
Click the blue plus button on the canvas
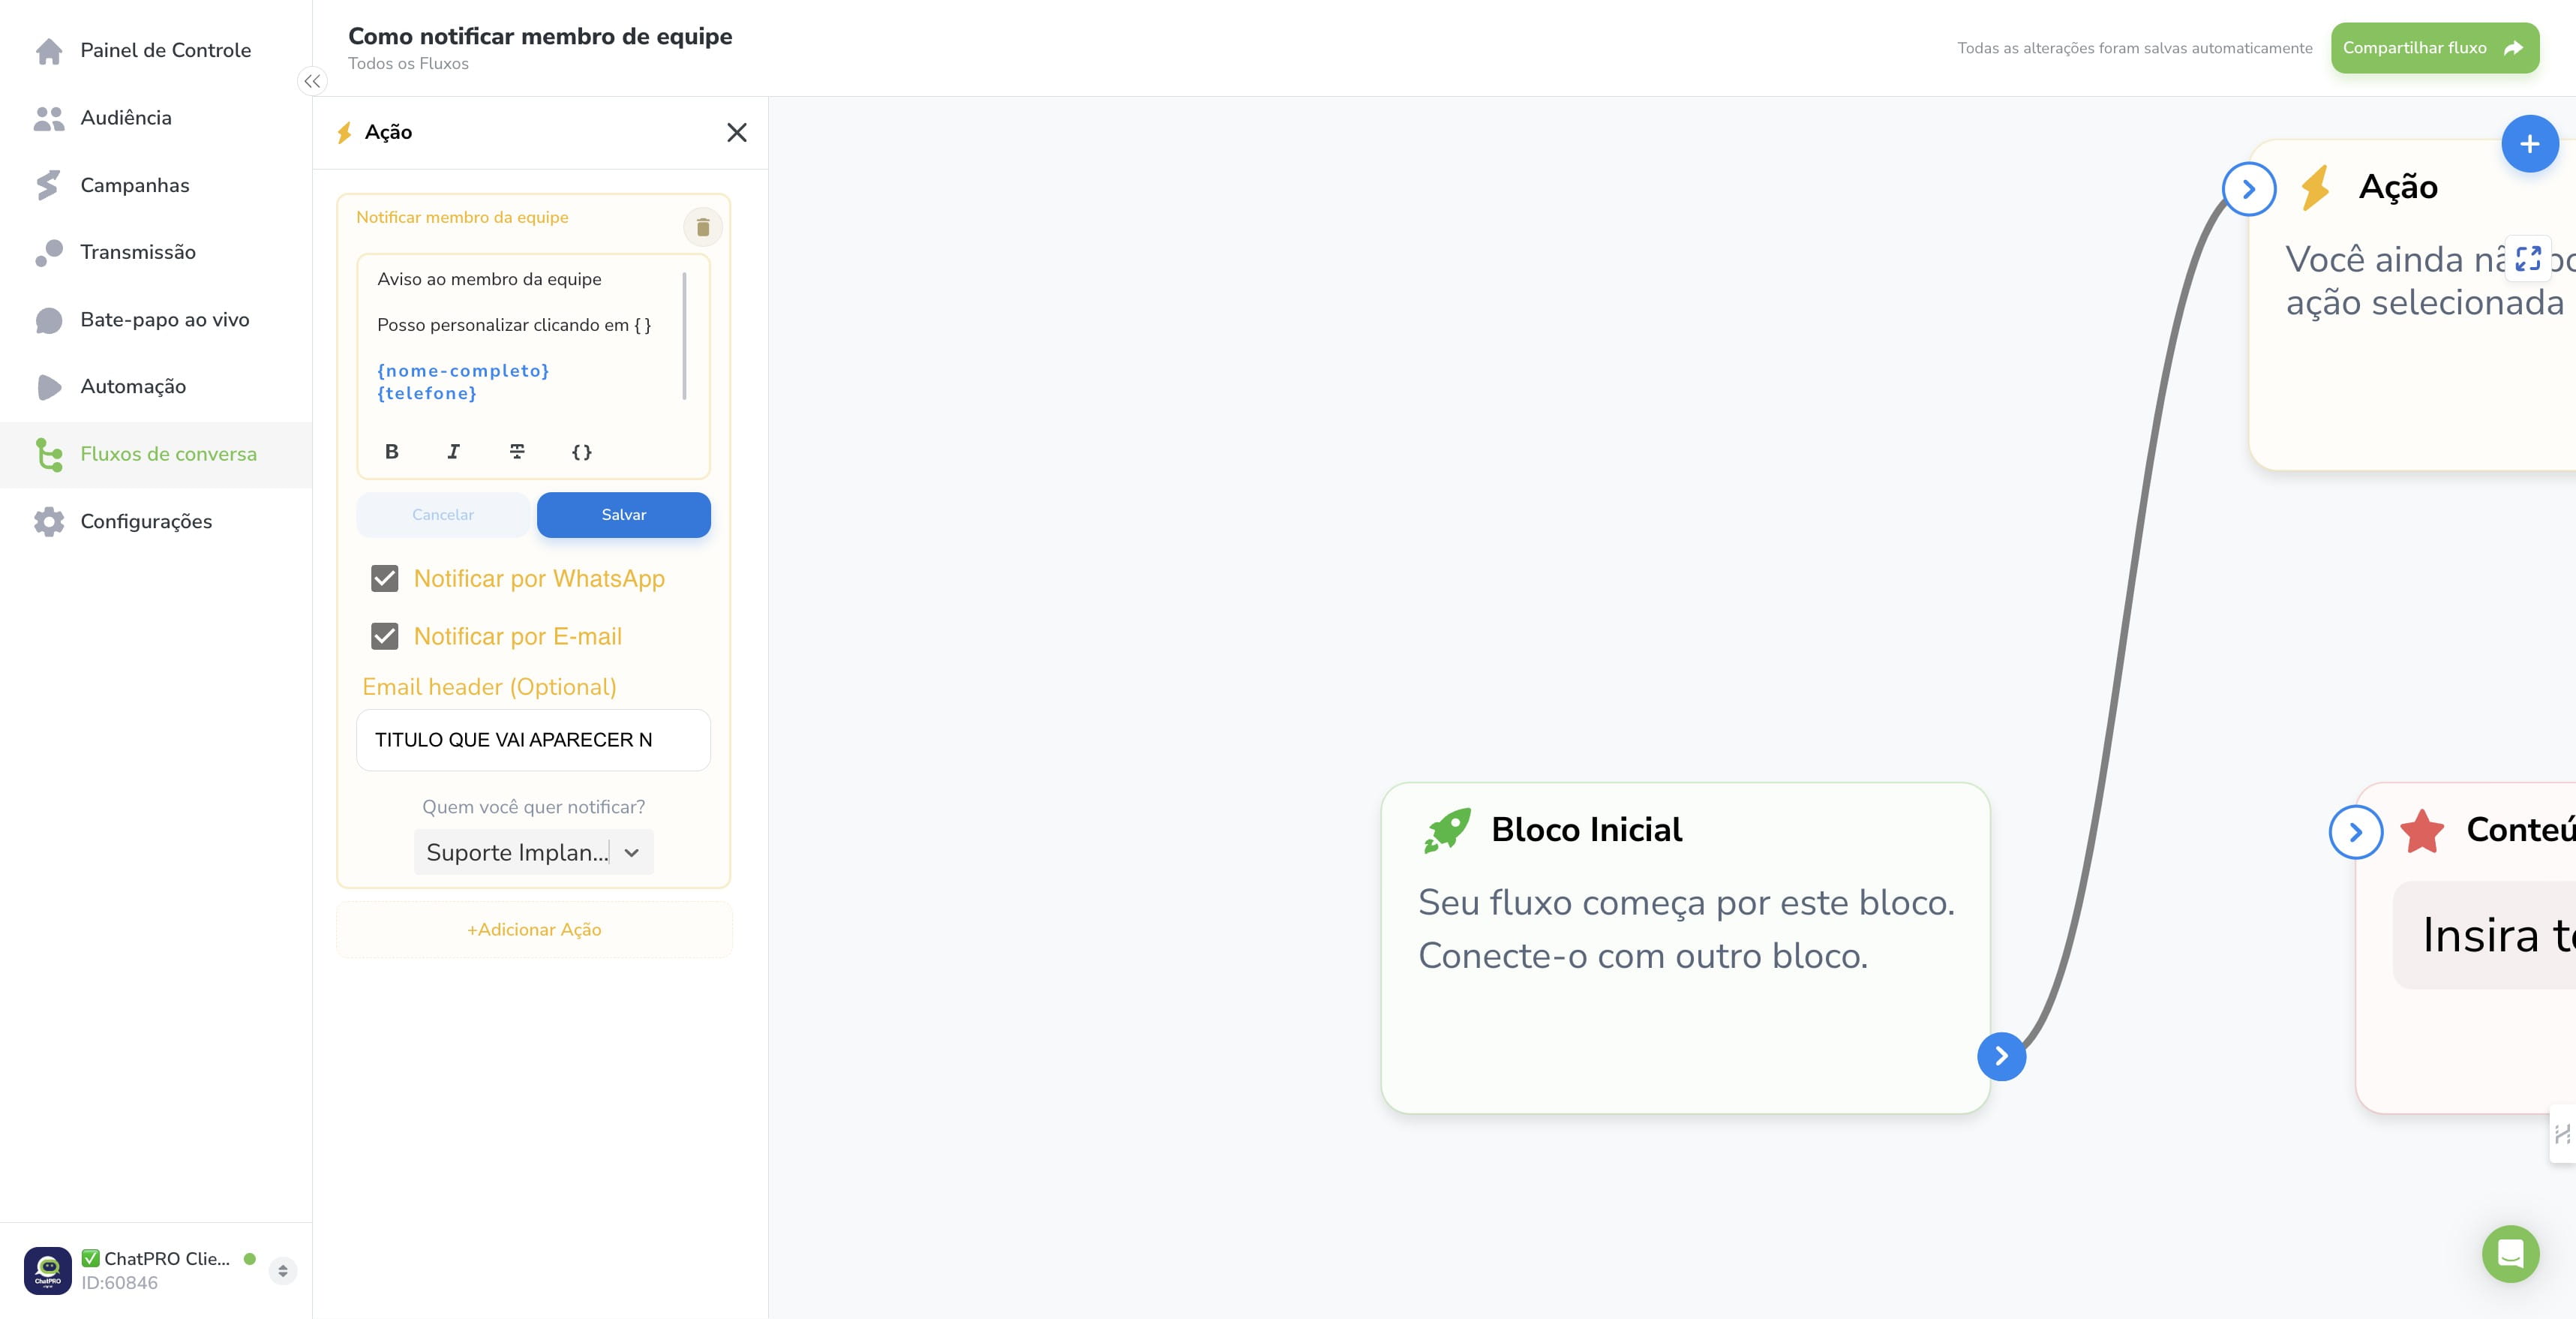[x=2529, y=144]
